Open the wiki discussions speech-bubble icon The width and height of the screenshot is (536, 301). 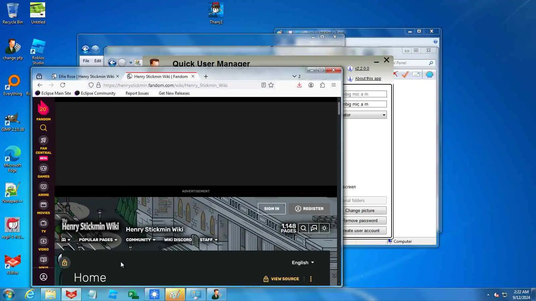[x=314, y=228]
